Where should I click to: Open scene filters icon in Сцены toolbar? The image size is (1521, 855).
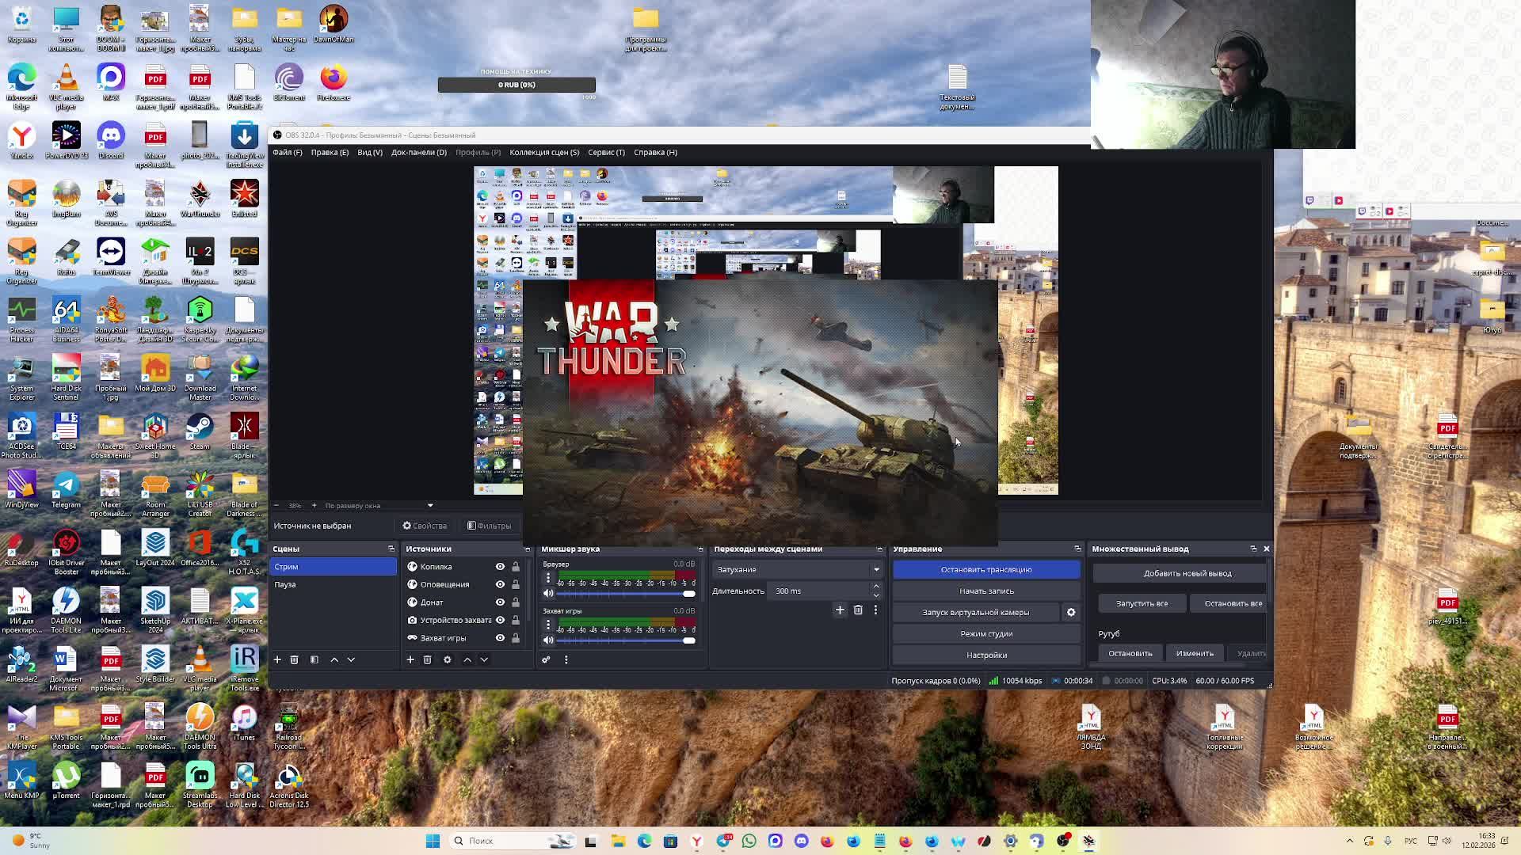pyautogui.click(x=314, y=659)
